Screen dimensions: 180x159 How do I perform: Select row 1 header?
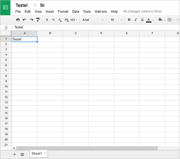click(x=6, y=39)
